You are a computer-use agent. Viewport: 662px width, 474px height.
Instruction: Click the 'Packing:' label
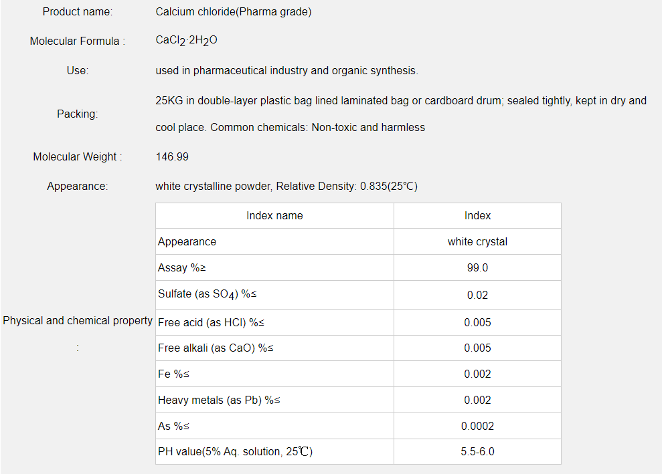point(78,114)
